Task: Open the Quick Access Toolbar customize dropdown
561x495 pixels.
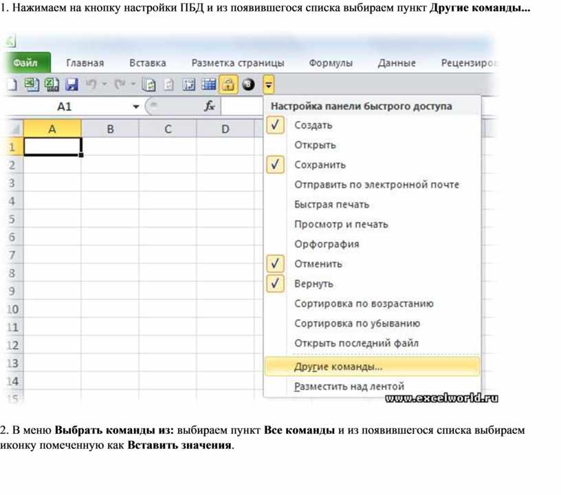Action: pos(269,85)
